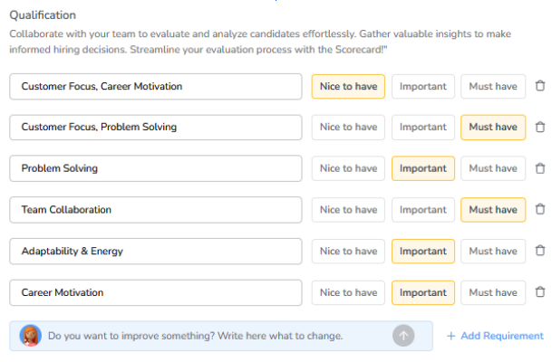
Task: Edit the Problem Solving requirement field
Action: pyautogui.click(x=155, y=168)
